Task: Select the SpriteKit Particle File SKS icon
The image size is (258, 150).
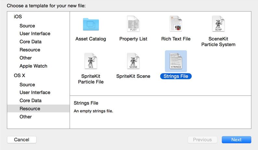Action: coord(91,61)
